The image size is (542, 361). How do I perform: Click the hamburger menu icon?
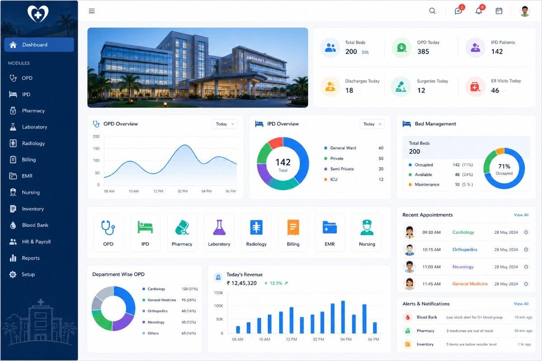click(x=92, y=11)
